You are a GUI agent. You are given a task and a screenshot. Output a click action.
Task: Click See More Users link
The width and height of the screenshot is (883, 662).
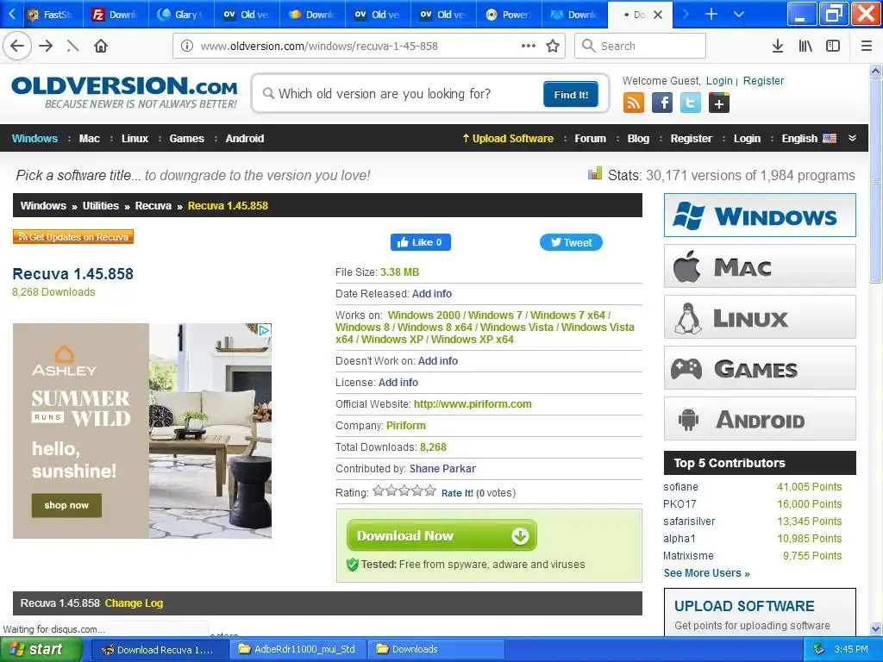click(x=707, y=573)
